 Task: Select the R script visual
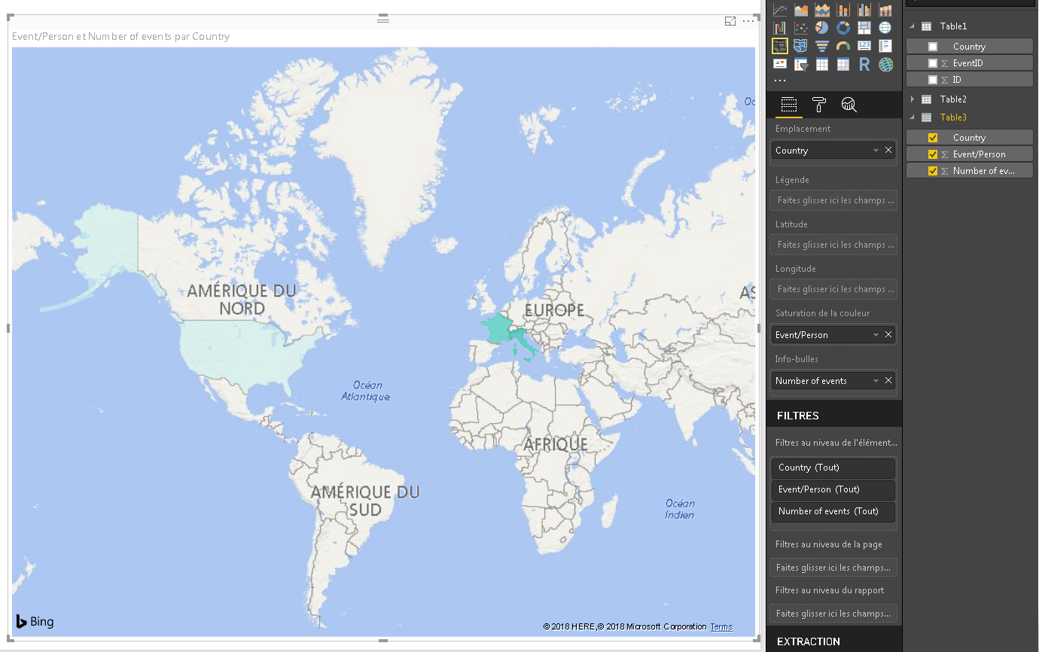click(864, 65)
